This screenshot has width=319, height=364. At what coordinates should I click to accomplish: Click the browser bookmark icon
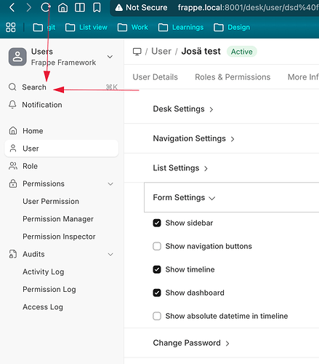(97, 8)
